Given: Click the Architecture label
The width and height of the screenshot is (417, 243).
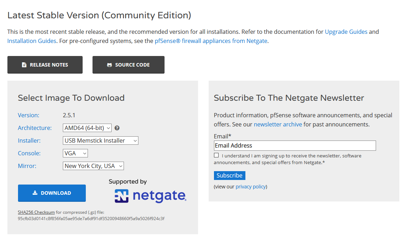Looking at the screenshot, I should pyautogui.click(x=35, y=128).
